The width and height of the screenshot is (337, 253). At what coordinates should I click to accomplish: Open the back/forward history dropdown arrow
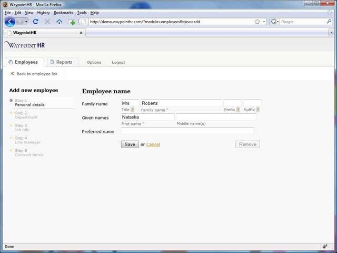[x=26, y=22]
